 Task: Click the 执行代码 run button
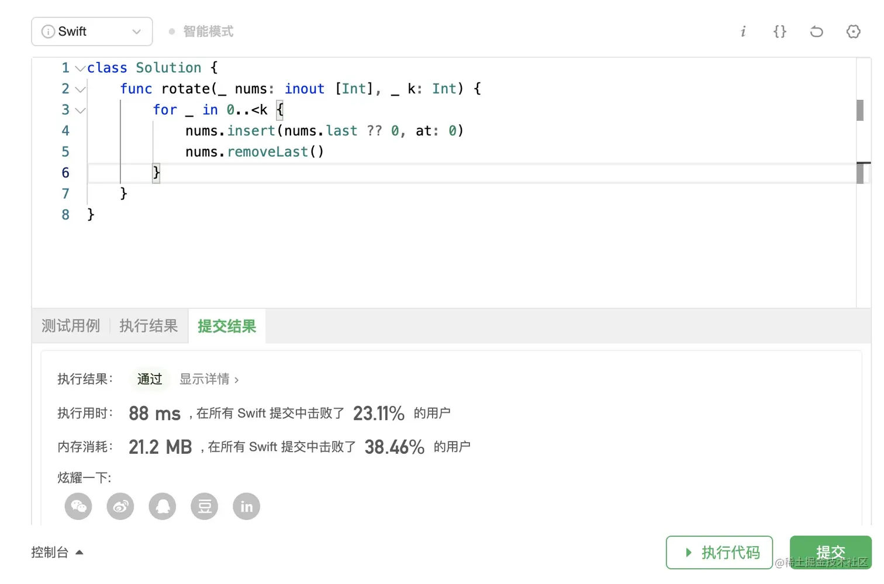[x=719, y=552]
